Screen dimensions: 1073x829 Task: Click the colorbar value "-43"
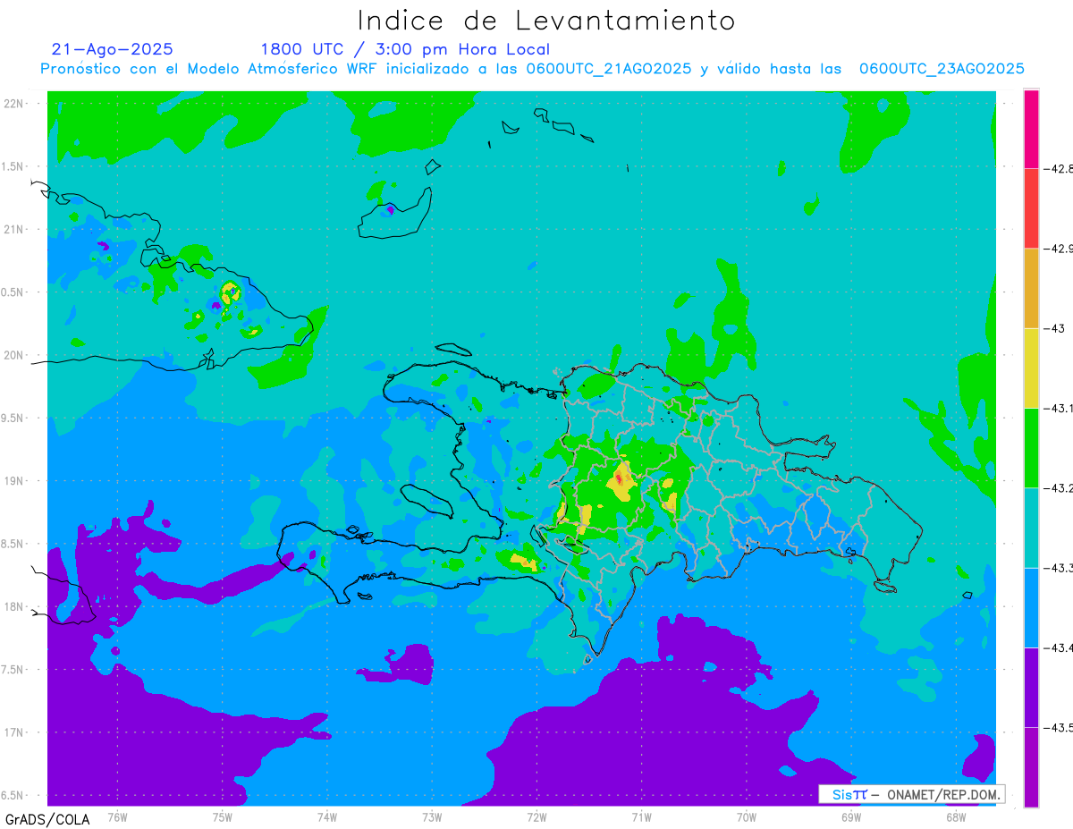coord(1056,328)
